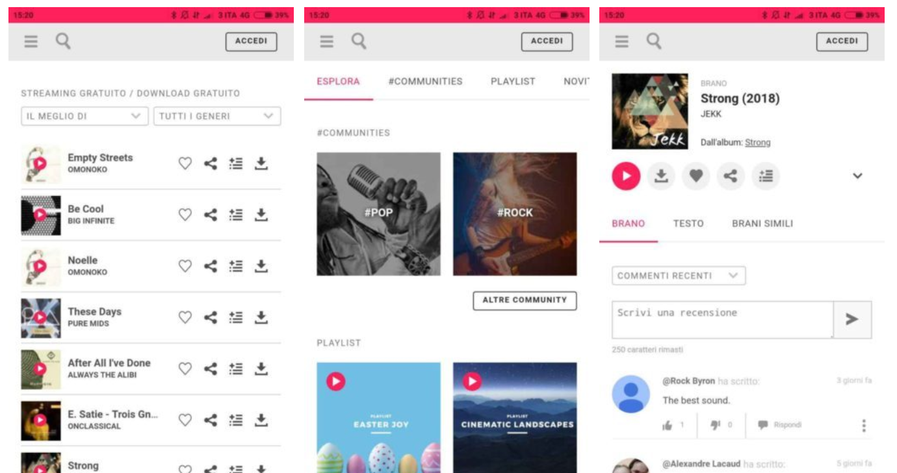This screenshot has height=473, width=897.
Task: Expand COMMENTI RECENTI sorting dropdown
Action: point(679,276)
